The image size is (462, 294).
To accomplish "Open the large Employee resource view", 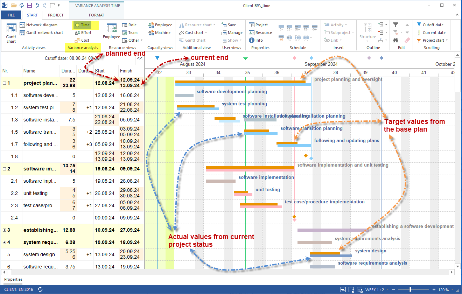I will [x=111, y=31].
